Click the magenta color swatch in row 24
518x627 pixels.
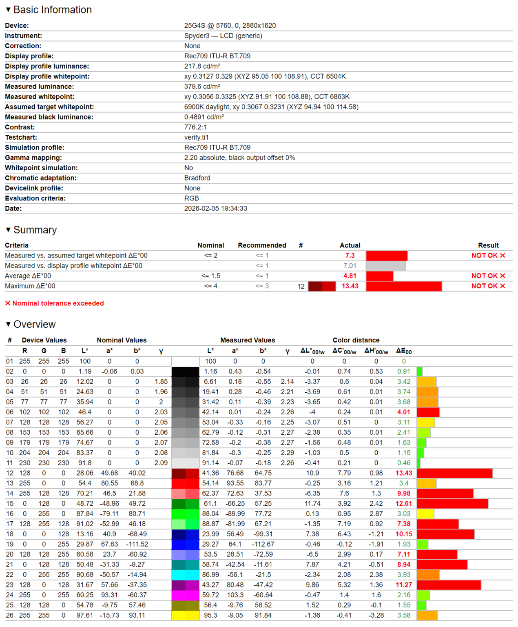[185, 595]
